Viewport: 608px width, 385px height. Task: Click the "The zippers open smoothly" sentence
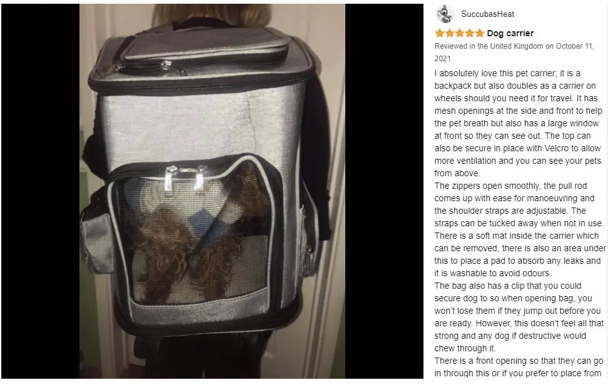(519, 204)
